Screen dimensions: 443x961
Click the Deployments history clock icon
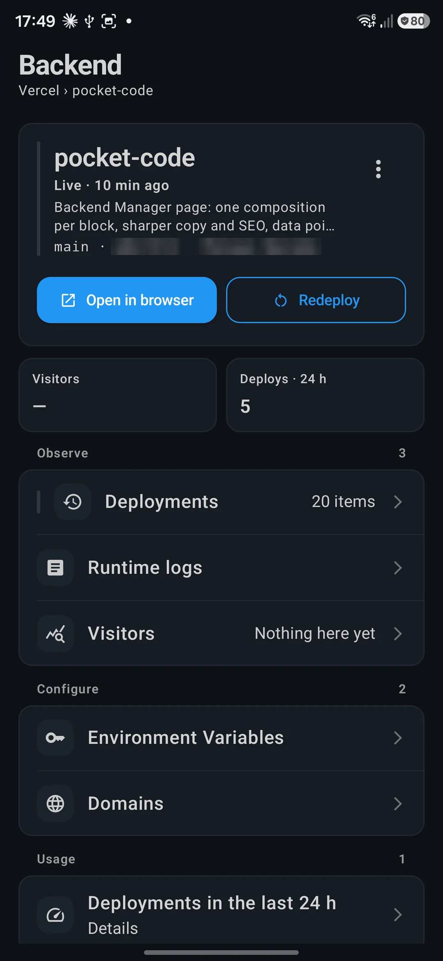73,502
